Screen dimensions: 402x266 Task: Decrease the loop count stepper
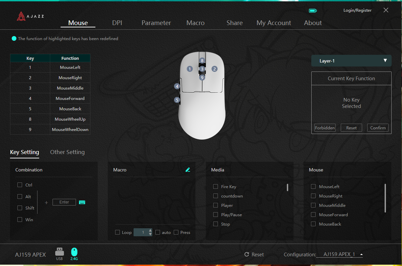click(x=150, y=234)
